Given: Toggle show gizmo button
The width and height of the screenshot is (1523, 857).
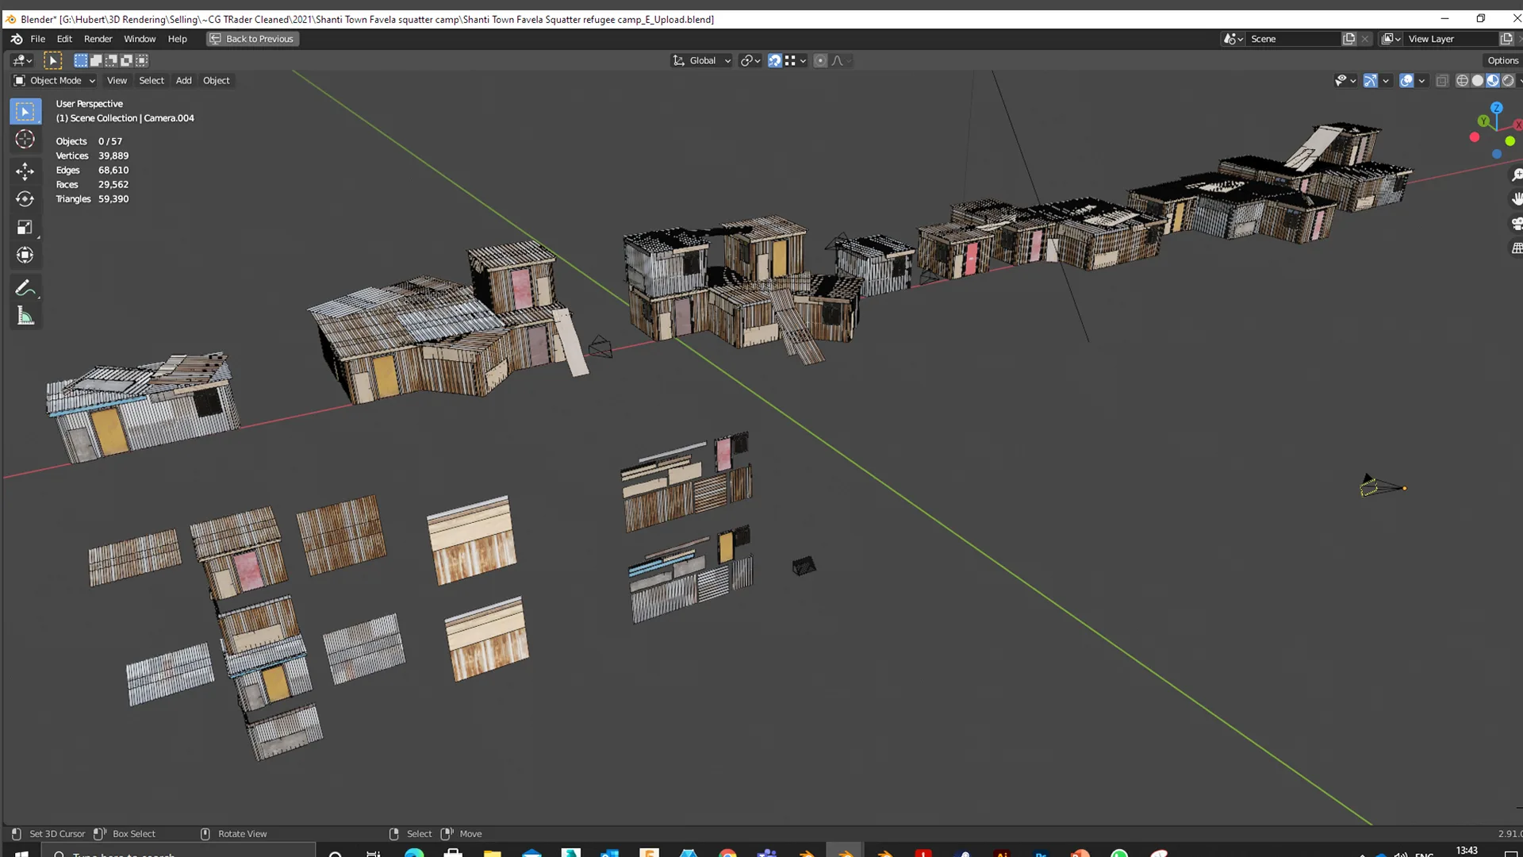Looking at the screenshot, I should pos(1370,81).
